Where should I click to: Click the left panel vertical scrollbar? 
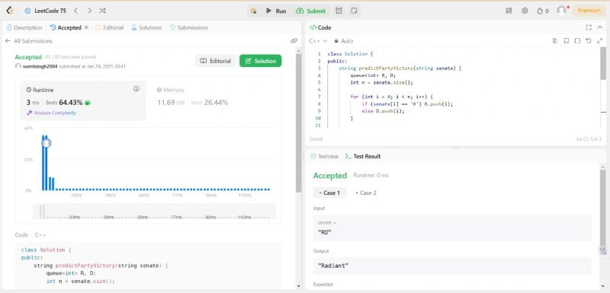tap(298, 123)
